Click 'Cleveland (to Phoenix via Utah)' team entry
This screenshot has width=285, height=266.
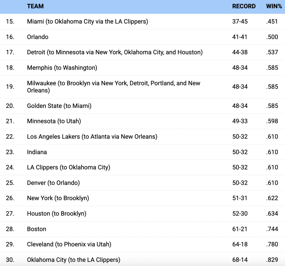69,244
